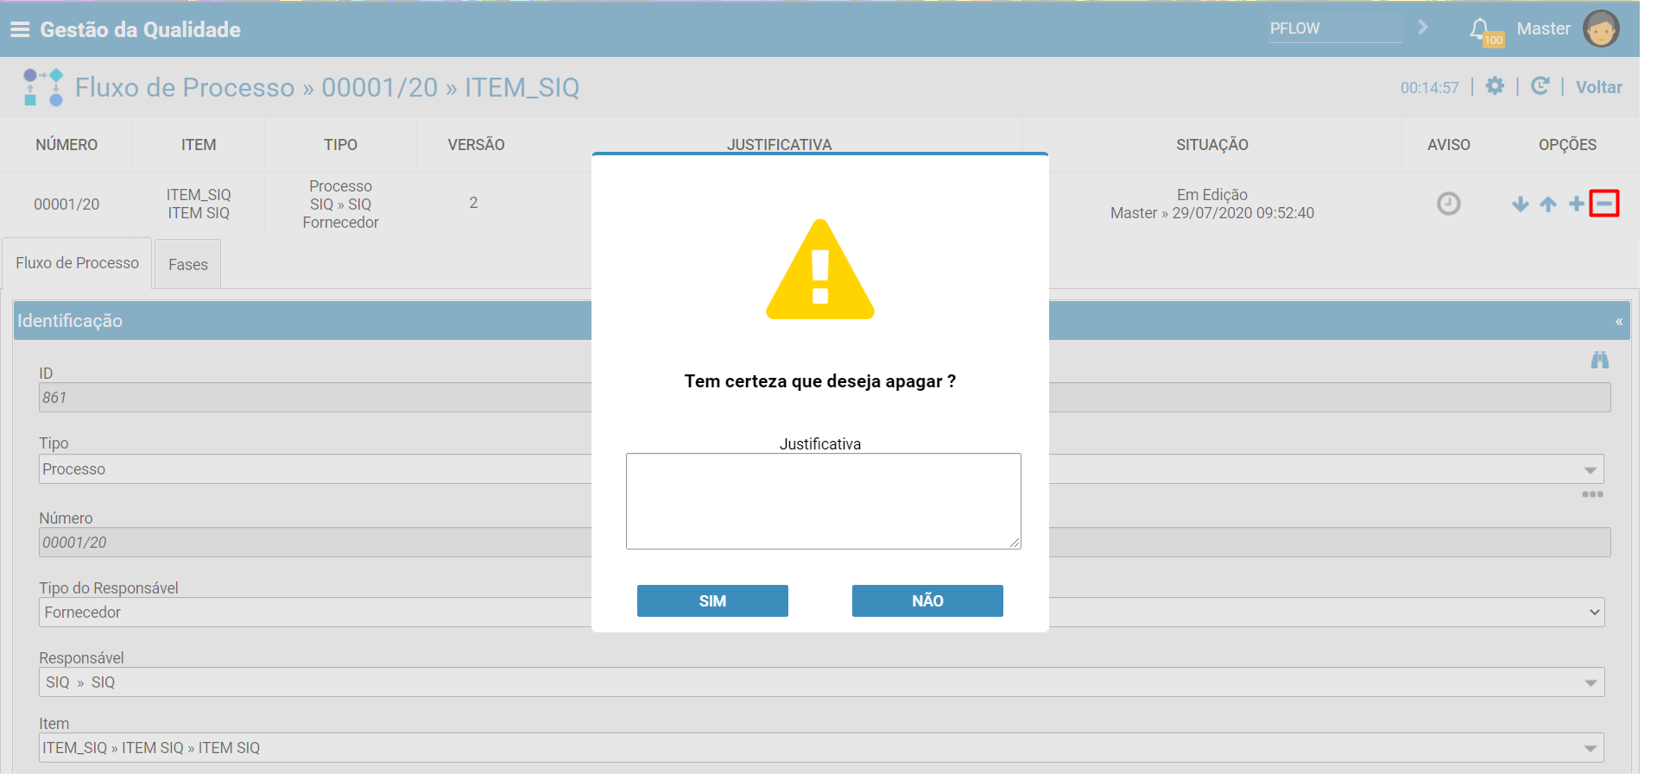Click the Fluxo de Processo flow icon
1657x779 pixels.
(x=43, y=87)
